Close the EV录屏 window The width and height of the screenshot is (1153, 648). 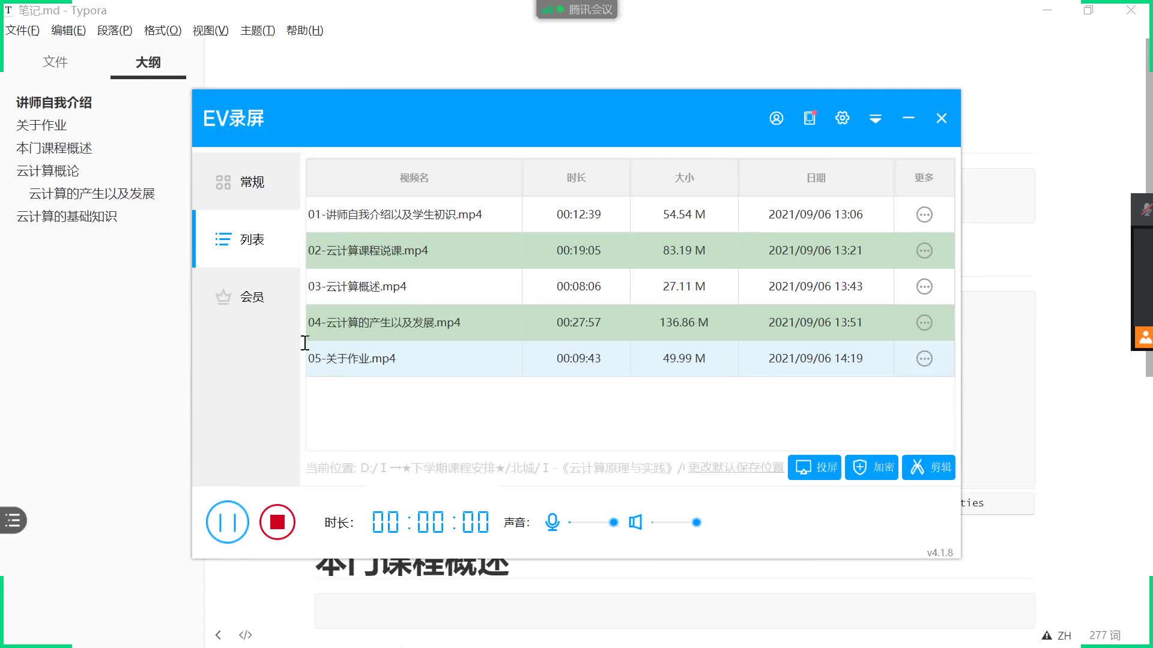(x=942, y=118)
